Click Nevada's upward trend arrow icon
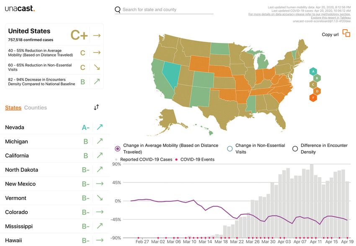Viewport: 356px width, 246px height. 100,127
